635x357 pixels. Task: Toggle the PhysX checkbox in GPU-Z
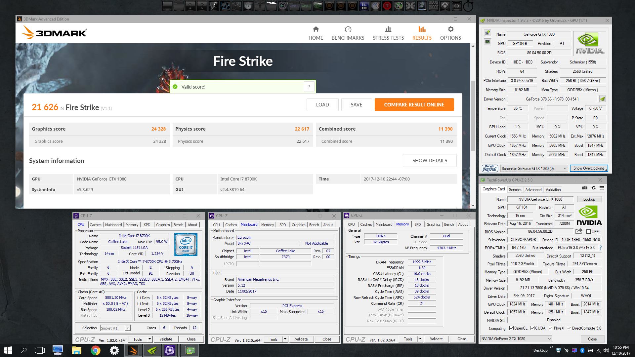(551, 328)
